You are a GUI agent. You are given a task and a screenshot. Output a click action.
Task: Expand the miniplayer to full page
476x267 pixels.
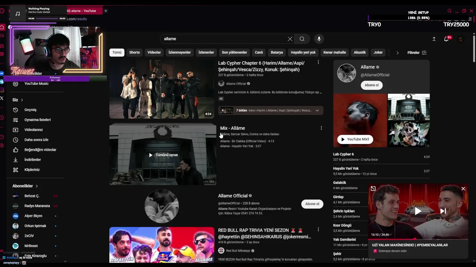pos(373,189)
